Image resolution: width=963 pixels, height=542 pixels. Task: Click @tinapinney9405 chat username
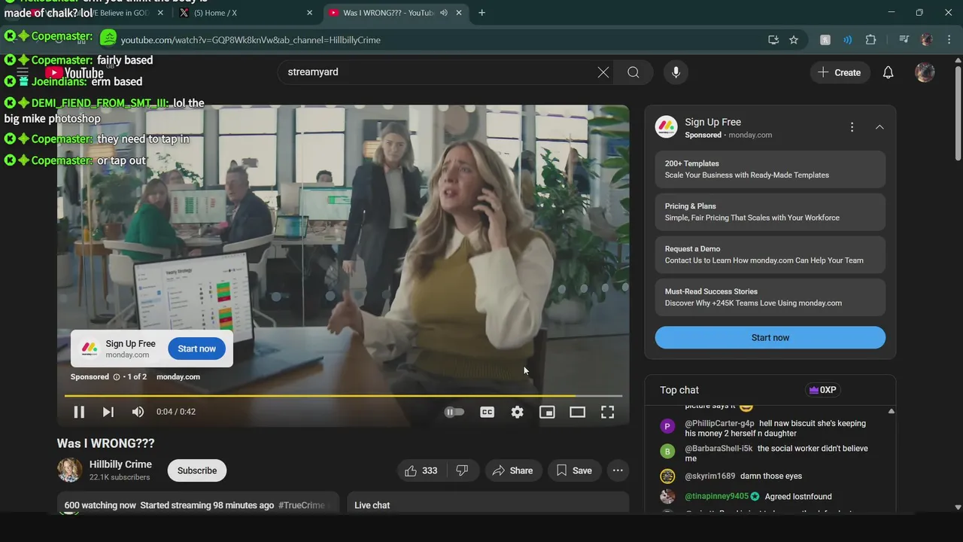coord(716,497)
